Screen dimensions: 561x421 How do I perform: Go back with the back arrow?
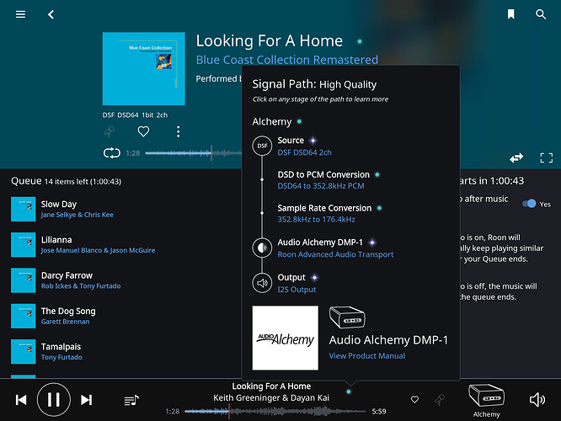coord(51,14)
